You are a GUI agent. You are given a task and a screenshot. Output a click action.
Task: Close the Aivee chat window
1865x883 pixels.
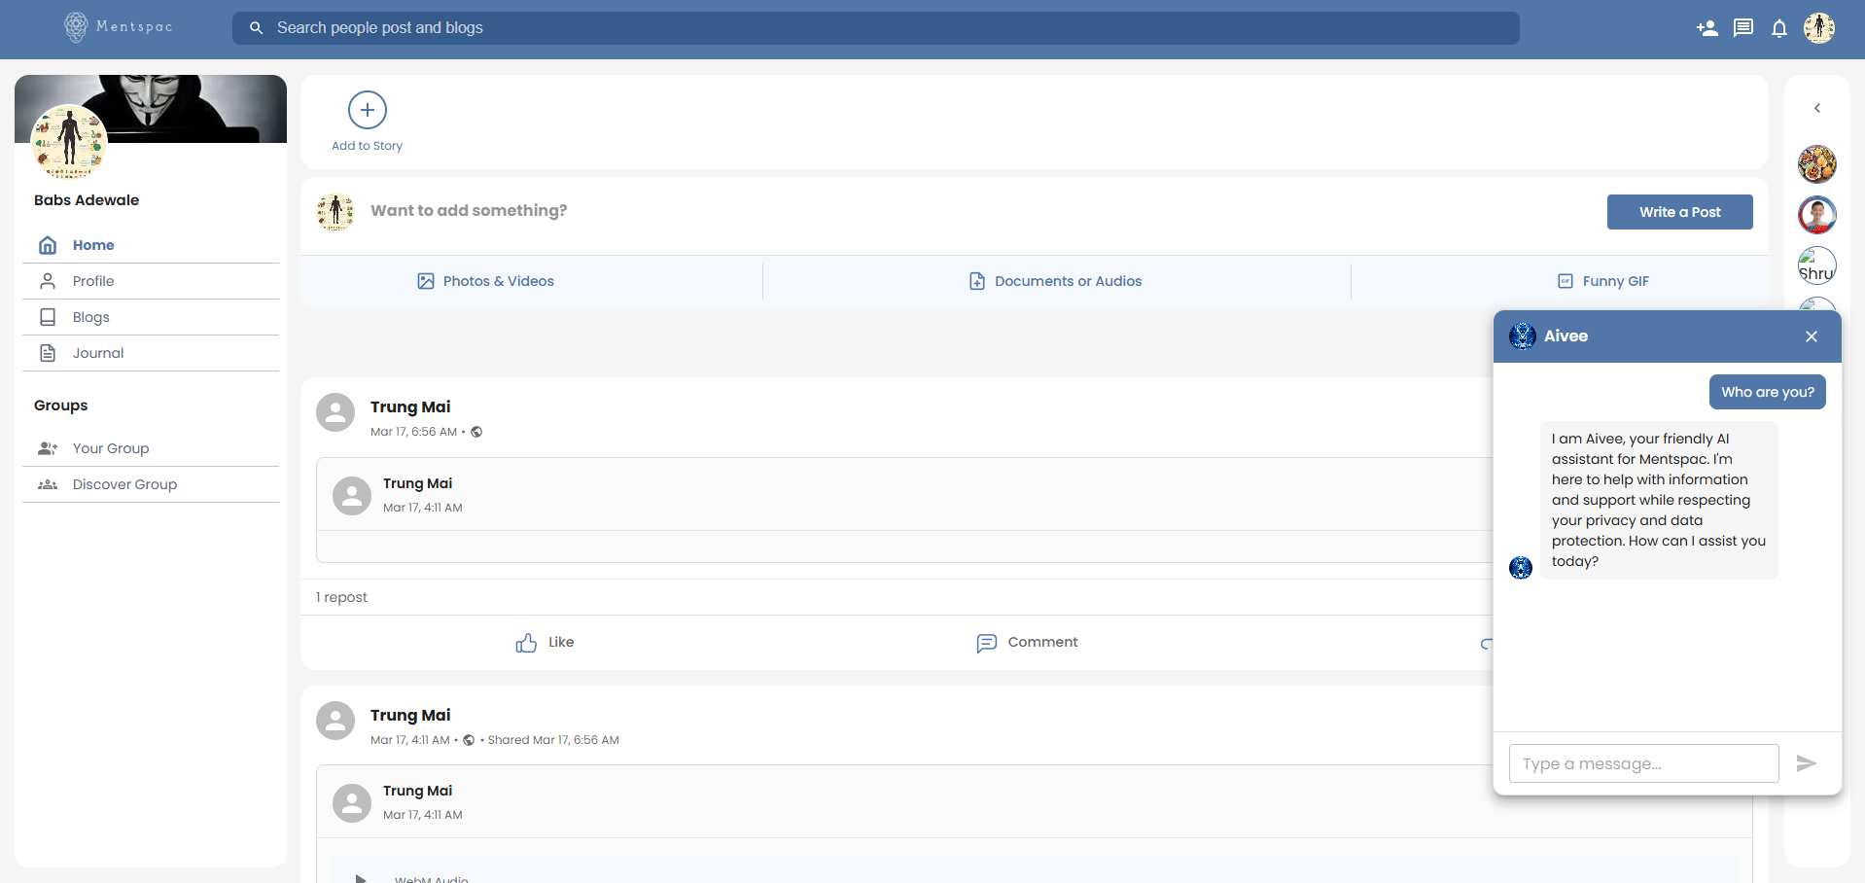coord(1811,336)
